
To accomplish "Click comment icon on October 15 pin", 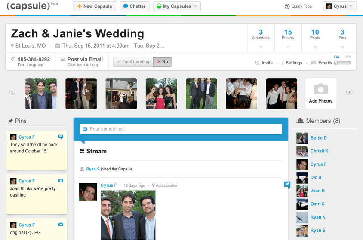I will click(61, 137).
